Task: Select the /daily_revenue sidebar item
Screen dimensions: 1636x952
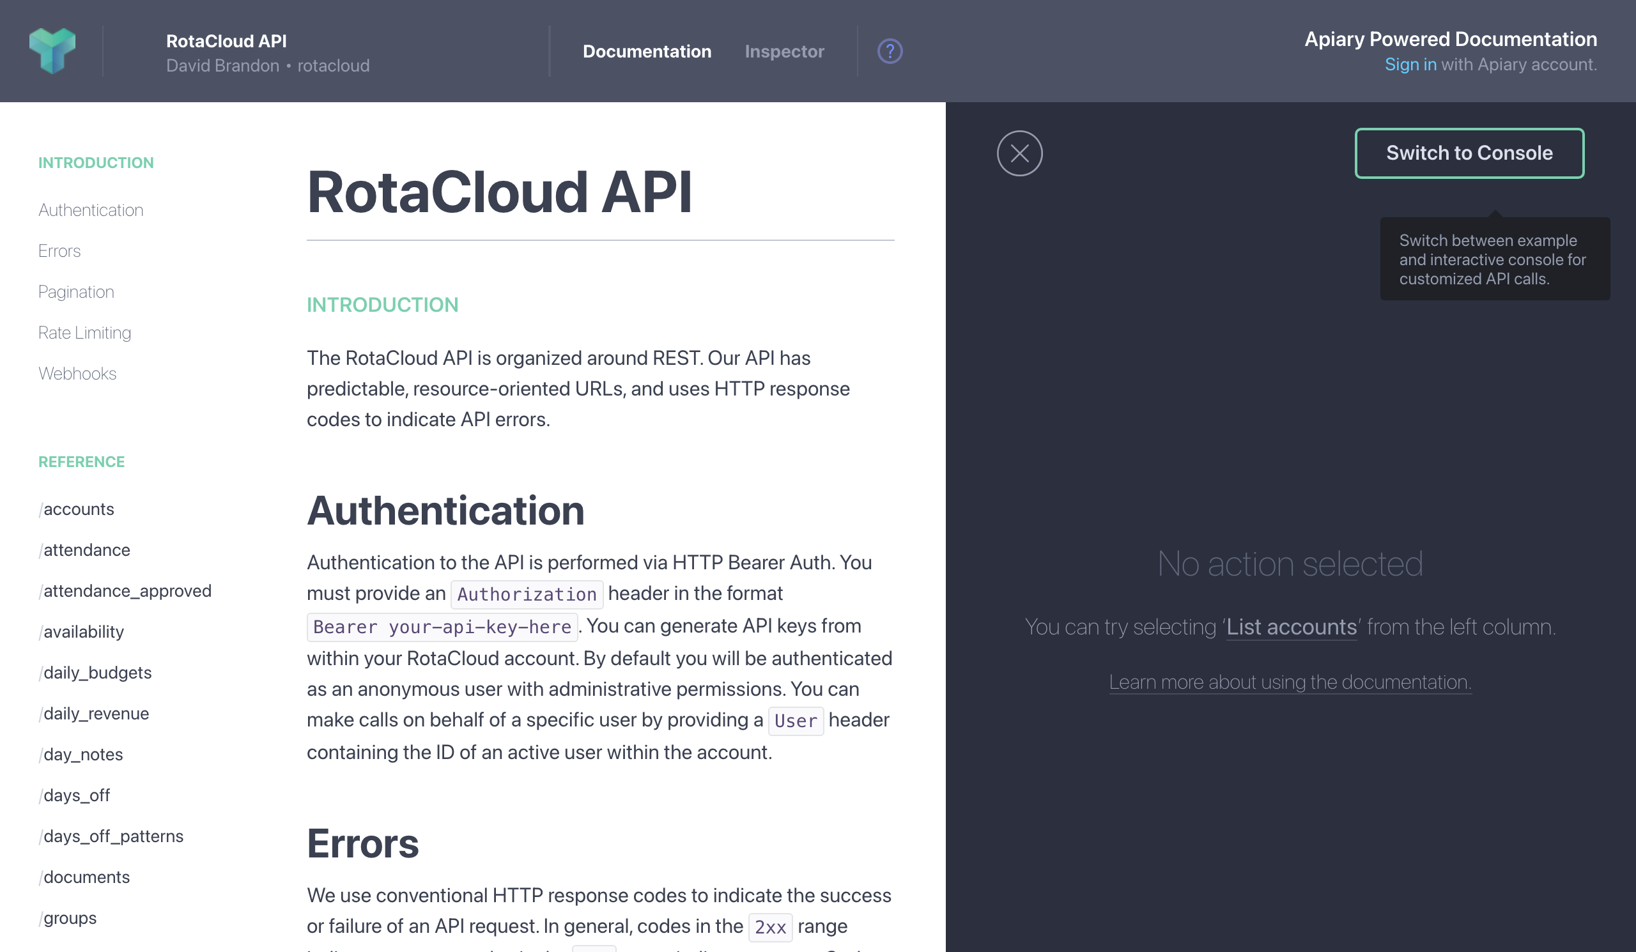Action: click(x=93, y=713)
